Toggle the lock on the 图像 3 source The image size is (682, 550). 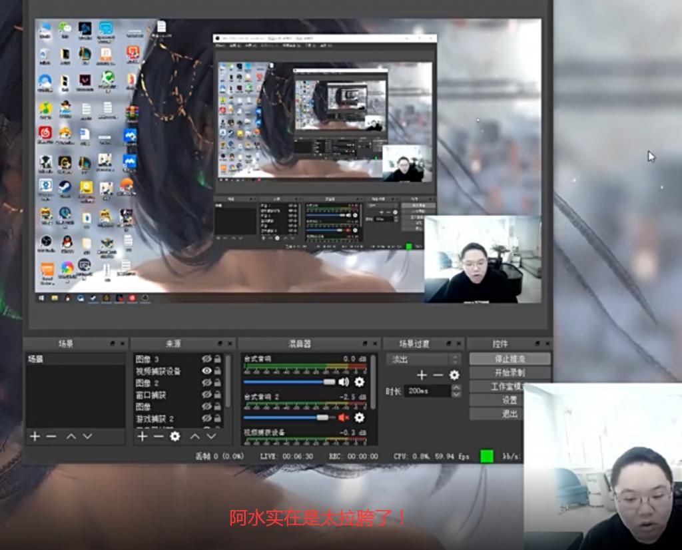(218, 359)
